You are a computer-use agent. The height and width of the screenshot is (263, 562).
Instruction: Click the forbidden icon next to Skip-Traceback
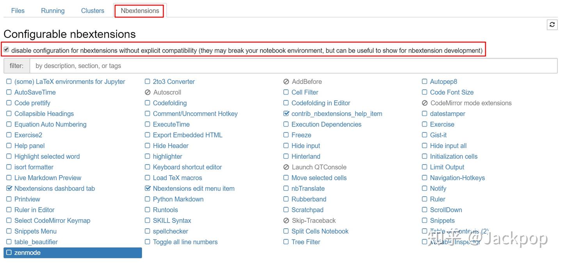tap(286, 221)
